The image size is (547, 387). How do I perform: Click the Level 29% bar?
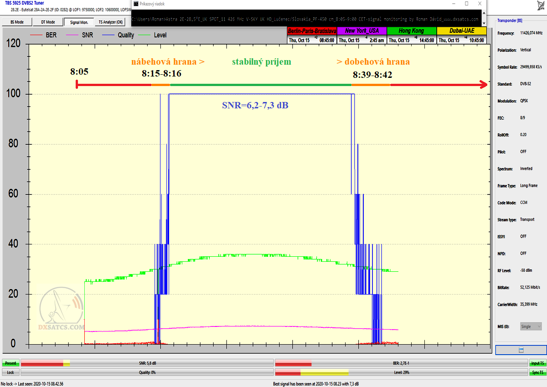(401, 372)
